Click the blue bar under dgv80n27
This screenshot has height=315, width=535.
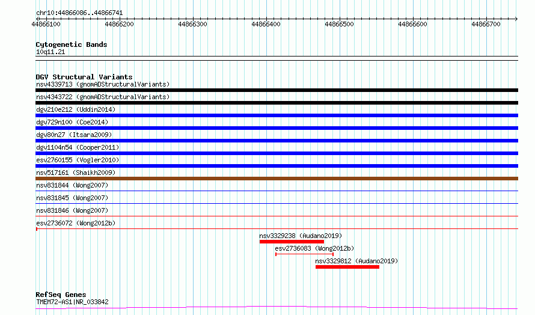point(277,141)
